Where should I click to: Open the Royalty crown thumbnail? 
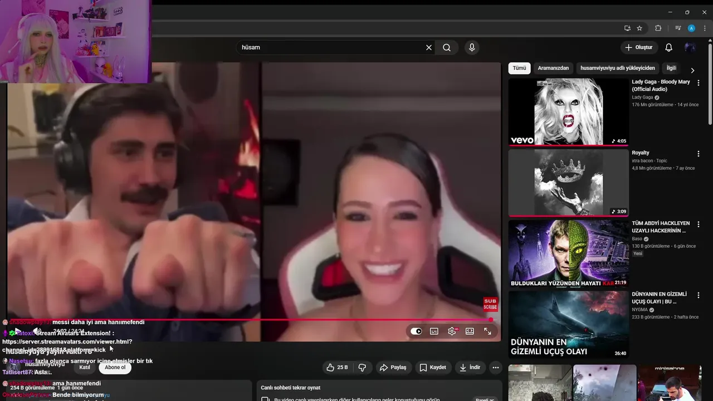[568, 183]
